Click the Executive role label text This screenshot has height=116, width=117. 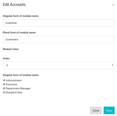(x=11, y=84)
